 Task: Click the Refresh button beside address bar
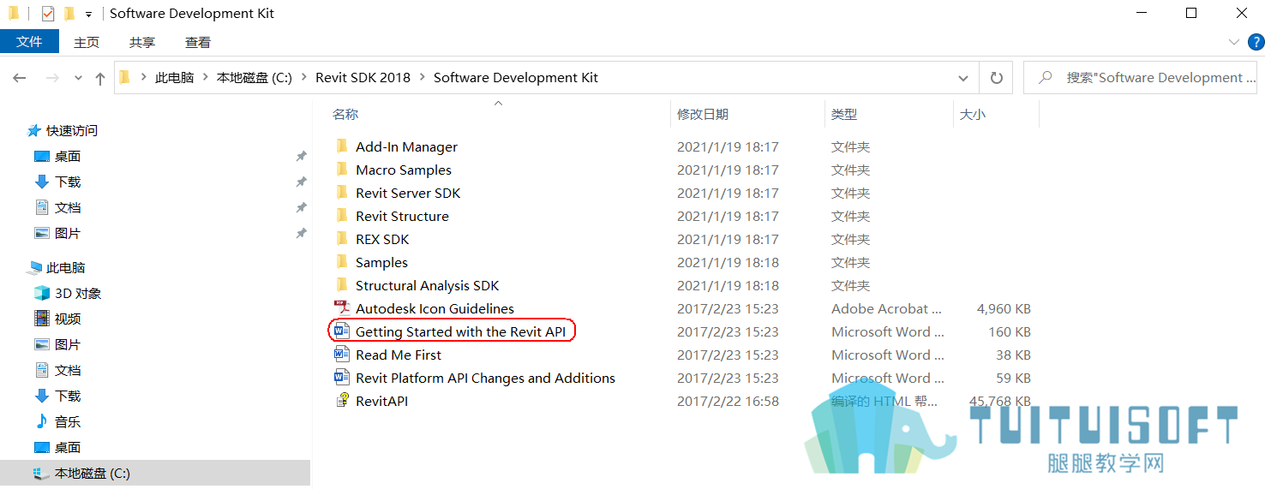[996, 78]
